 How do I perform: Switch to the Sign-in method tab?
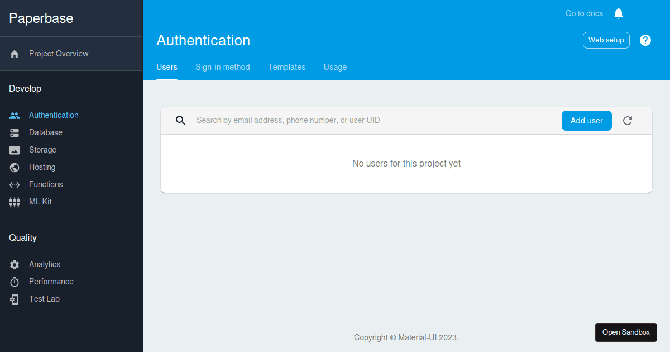(x=222, y=67)
